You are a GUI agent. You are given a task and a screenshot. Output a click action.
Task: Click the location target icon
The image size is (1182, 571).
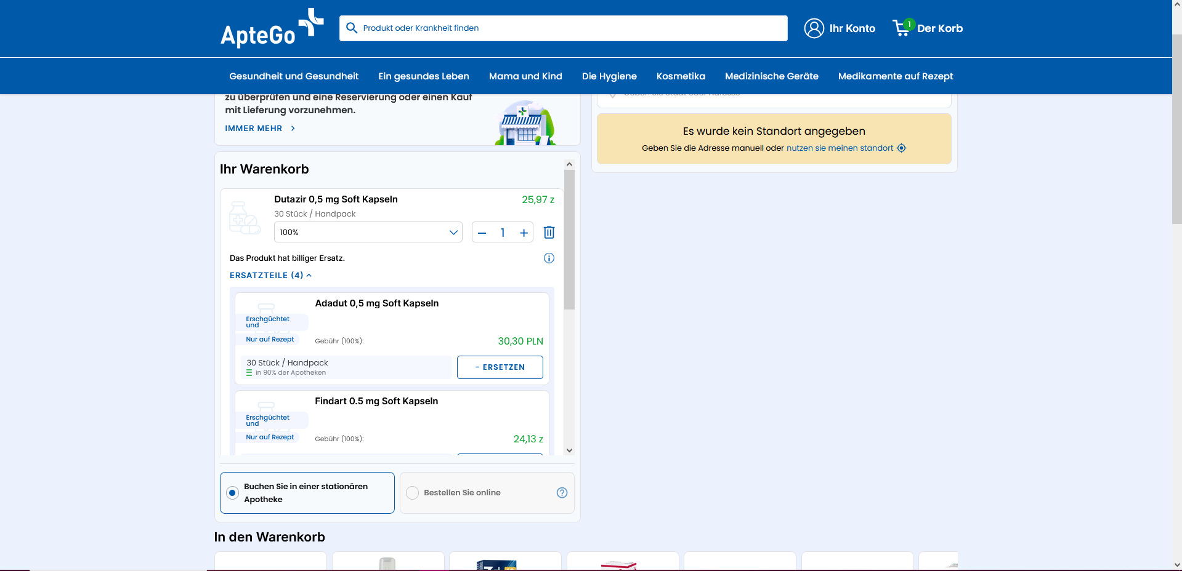pyautogui.click(x=901, y=148)
